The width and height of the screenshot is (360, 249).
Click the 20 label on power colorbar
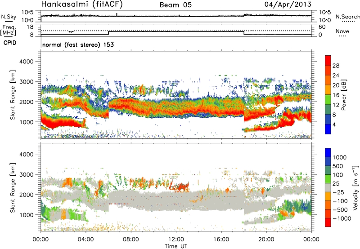336,85
